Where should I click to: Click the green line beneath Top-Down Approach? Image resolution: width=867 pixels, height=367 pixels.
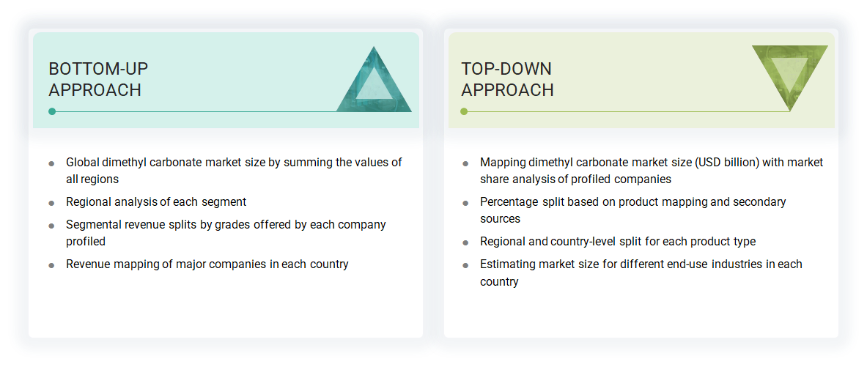(623, 111)
